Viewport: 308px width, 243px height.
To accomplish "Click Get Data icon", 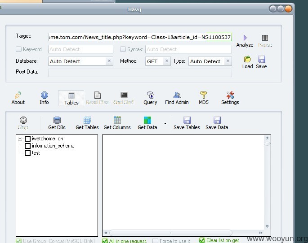I will (x=147, y=120).
